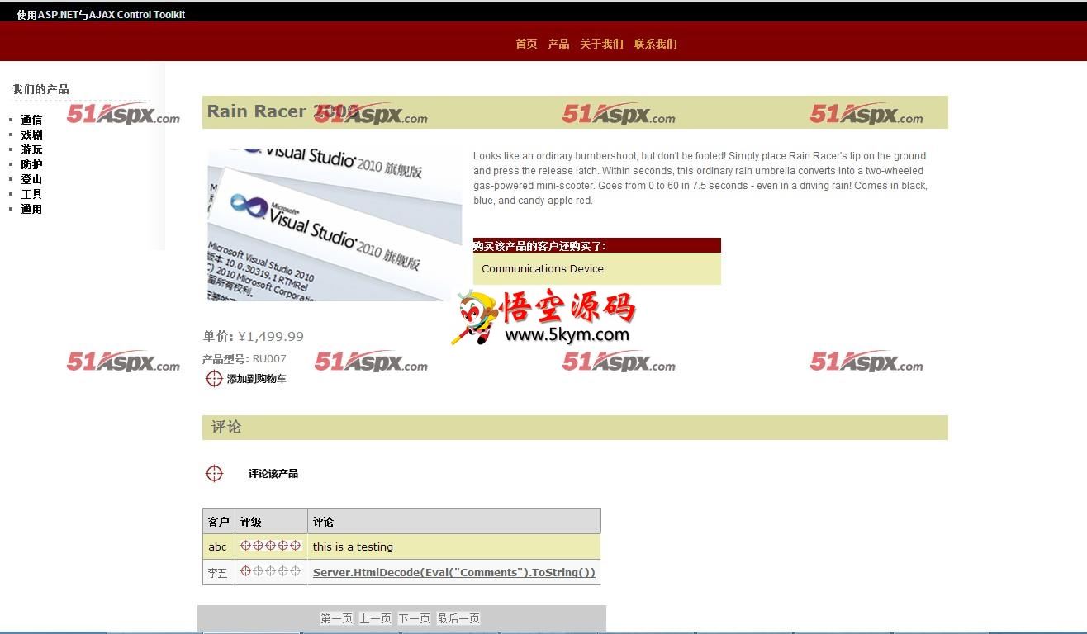Click the 评论 section heading bar
The width and height of the screenshot is (1087, 634).
tap(575, 428)
